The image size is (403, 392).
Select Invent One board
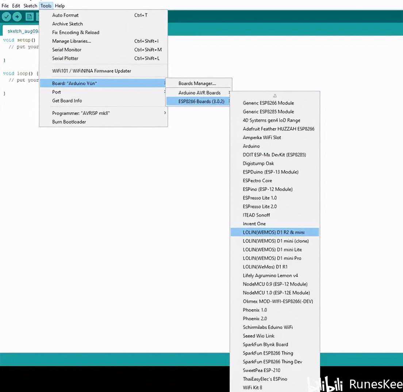pos(275,224)
